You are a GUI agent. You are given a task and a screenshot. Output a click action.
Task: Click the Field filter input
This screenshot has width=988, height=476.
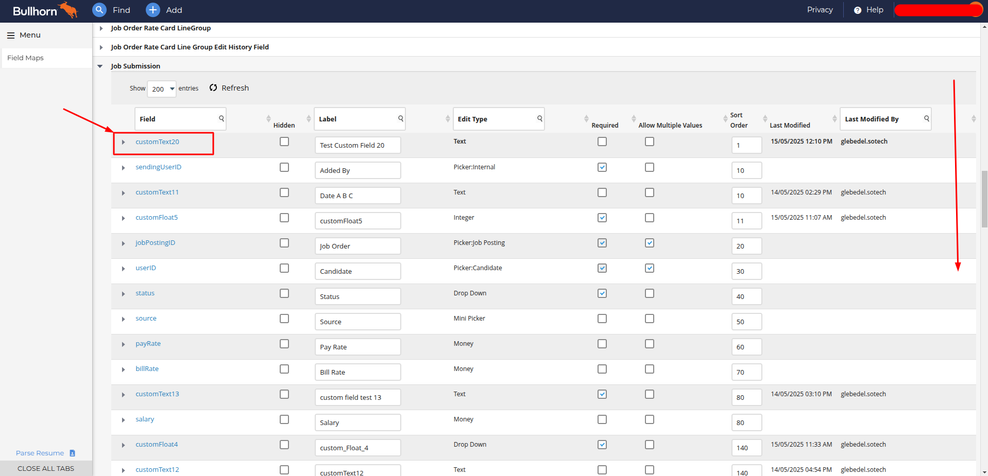(180, 119)
